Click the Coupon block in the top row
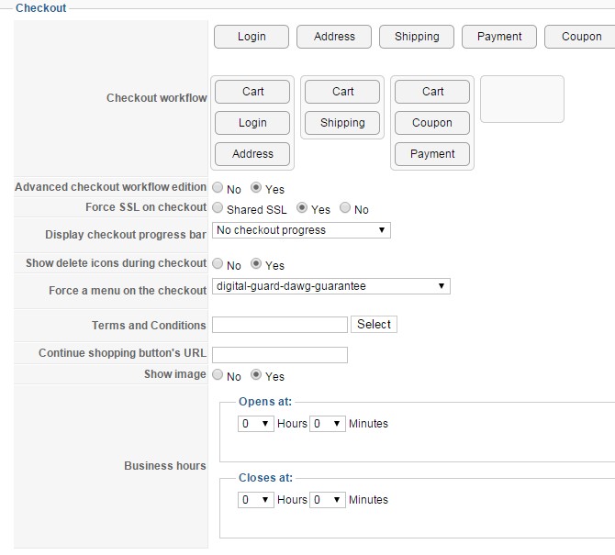The width and height of the screenshot is (615, 555). 581,37
